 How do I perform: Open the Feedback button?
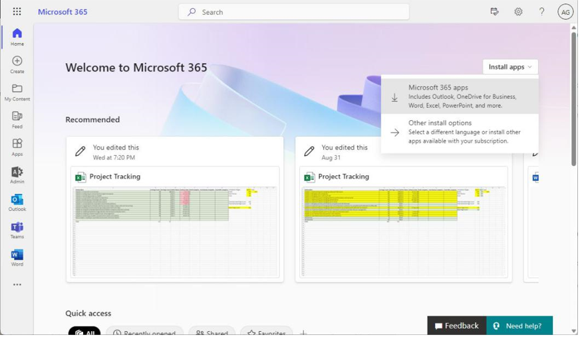tap(457, 326)
